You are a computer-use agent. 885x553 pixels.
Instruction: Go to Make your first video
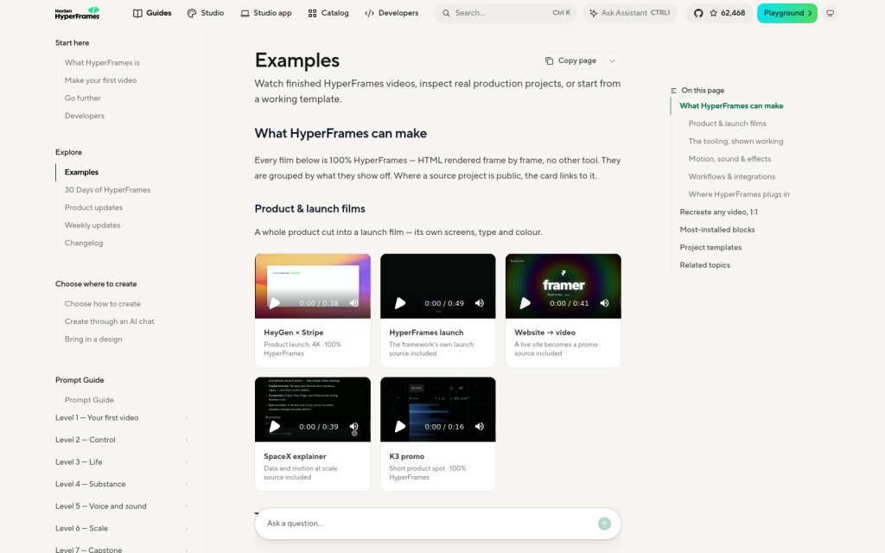[x=100, y=80]
